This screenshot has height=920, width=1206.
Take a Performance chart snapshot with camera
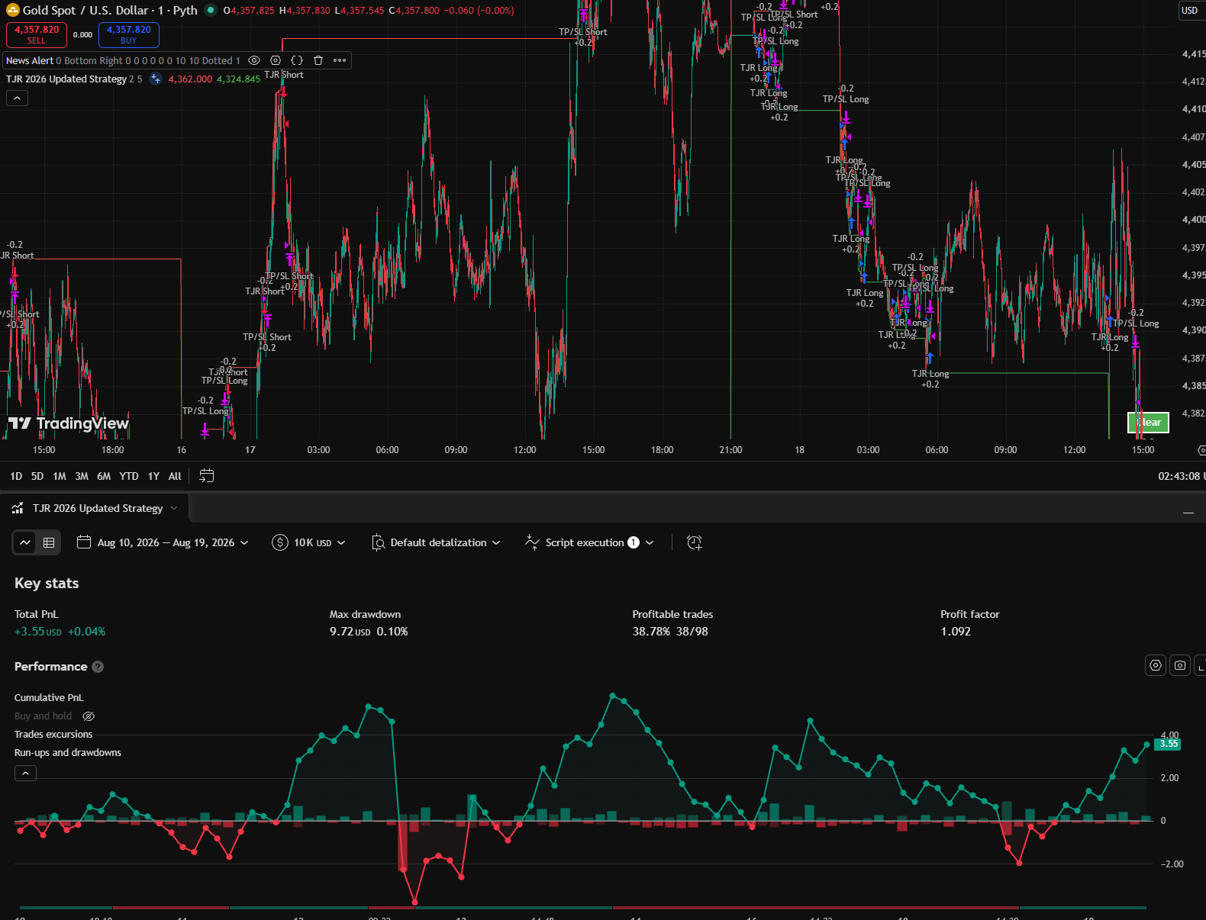point(1180,665)
